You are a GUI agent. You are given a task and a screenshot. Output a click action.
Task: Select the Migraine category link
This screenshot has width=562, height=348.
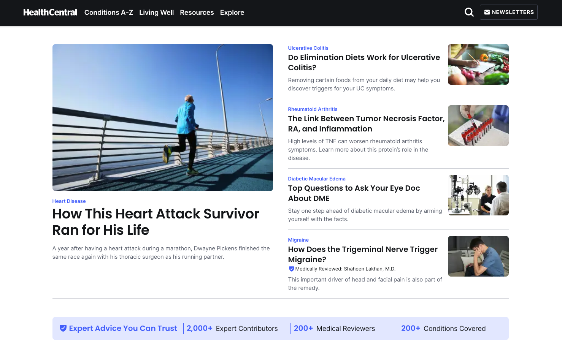click(298, 240)
